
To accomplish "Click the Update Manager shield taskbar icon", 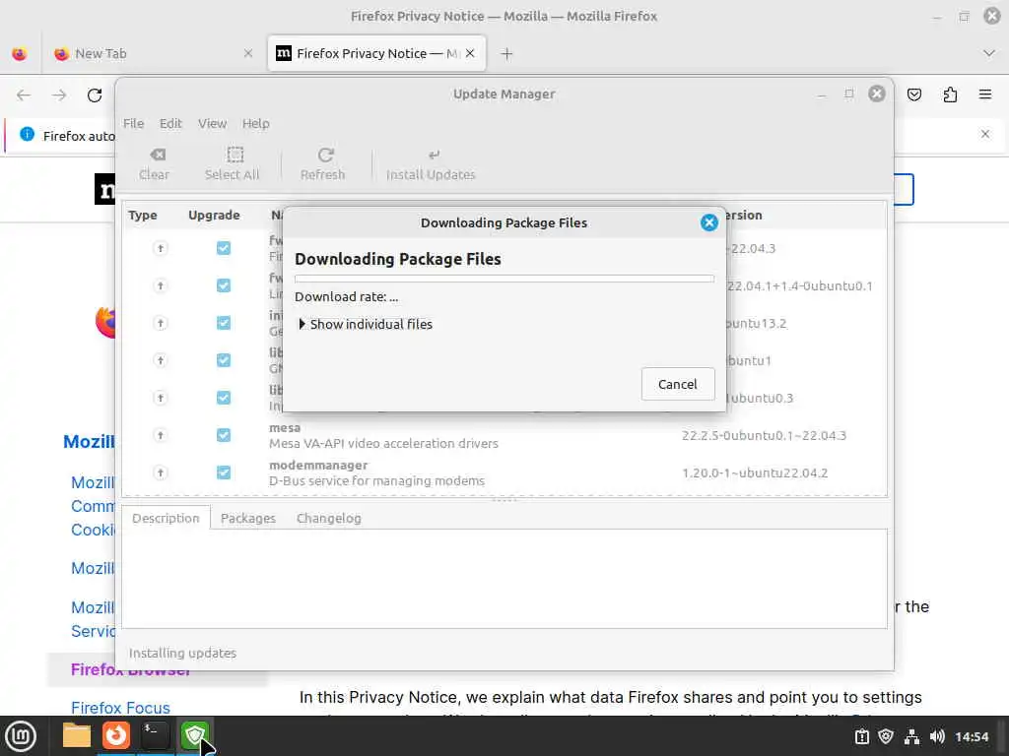I will pos(194,735).
